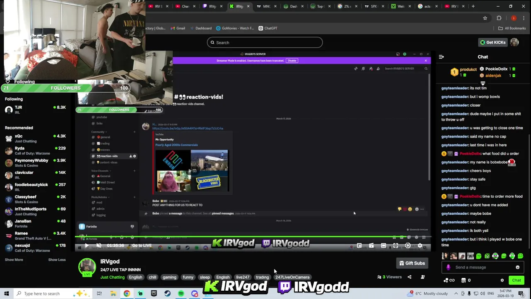Open the Windows notification center

tap(521, 294)
